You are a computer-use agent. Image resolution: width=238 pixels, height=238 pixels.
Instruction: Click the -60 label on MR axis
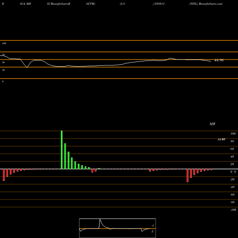click(232, 195)
